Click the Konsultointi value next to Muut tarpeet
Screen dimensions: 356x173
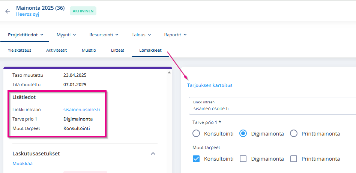[77, 128]
